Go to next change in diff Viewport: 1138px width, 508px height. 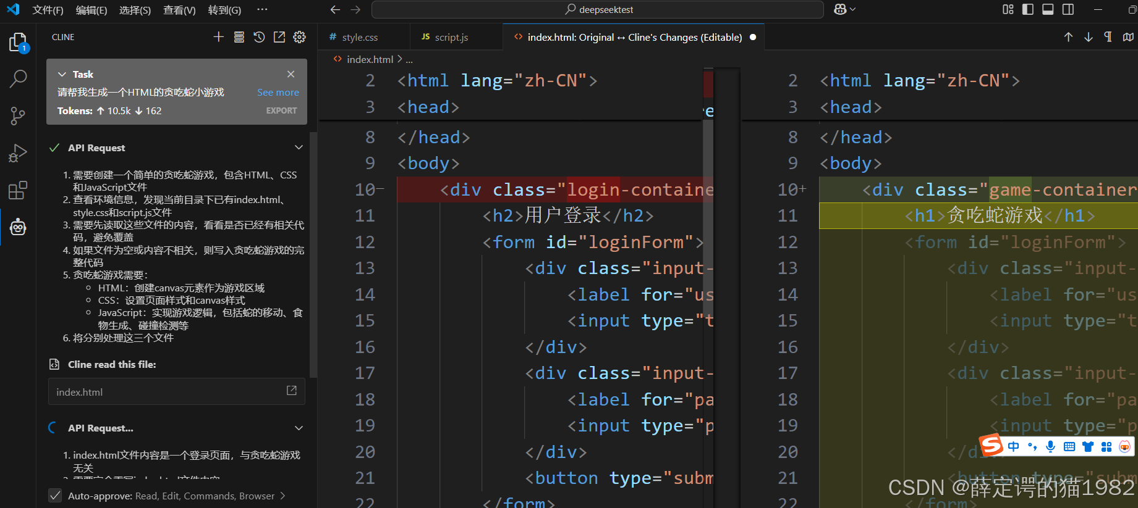point(1089,37)
